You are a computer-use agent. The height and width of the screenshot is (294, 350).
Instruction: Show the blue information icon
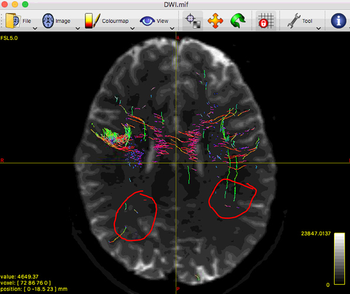click(338, 21)
